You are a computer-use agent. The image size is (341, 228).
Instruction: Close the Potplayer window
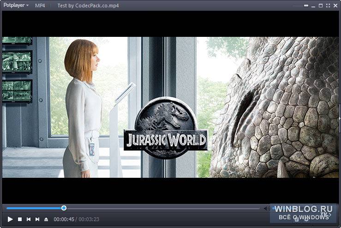click(x=335, y=6)
